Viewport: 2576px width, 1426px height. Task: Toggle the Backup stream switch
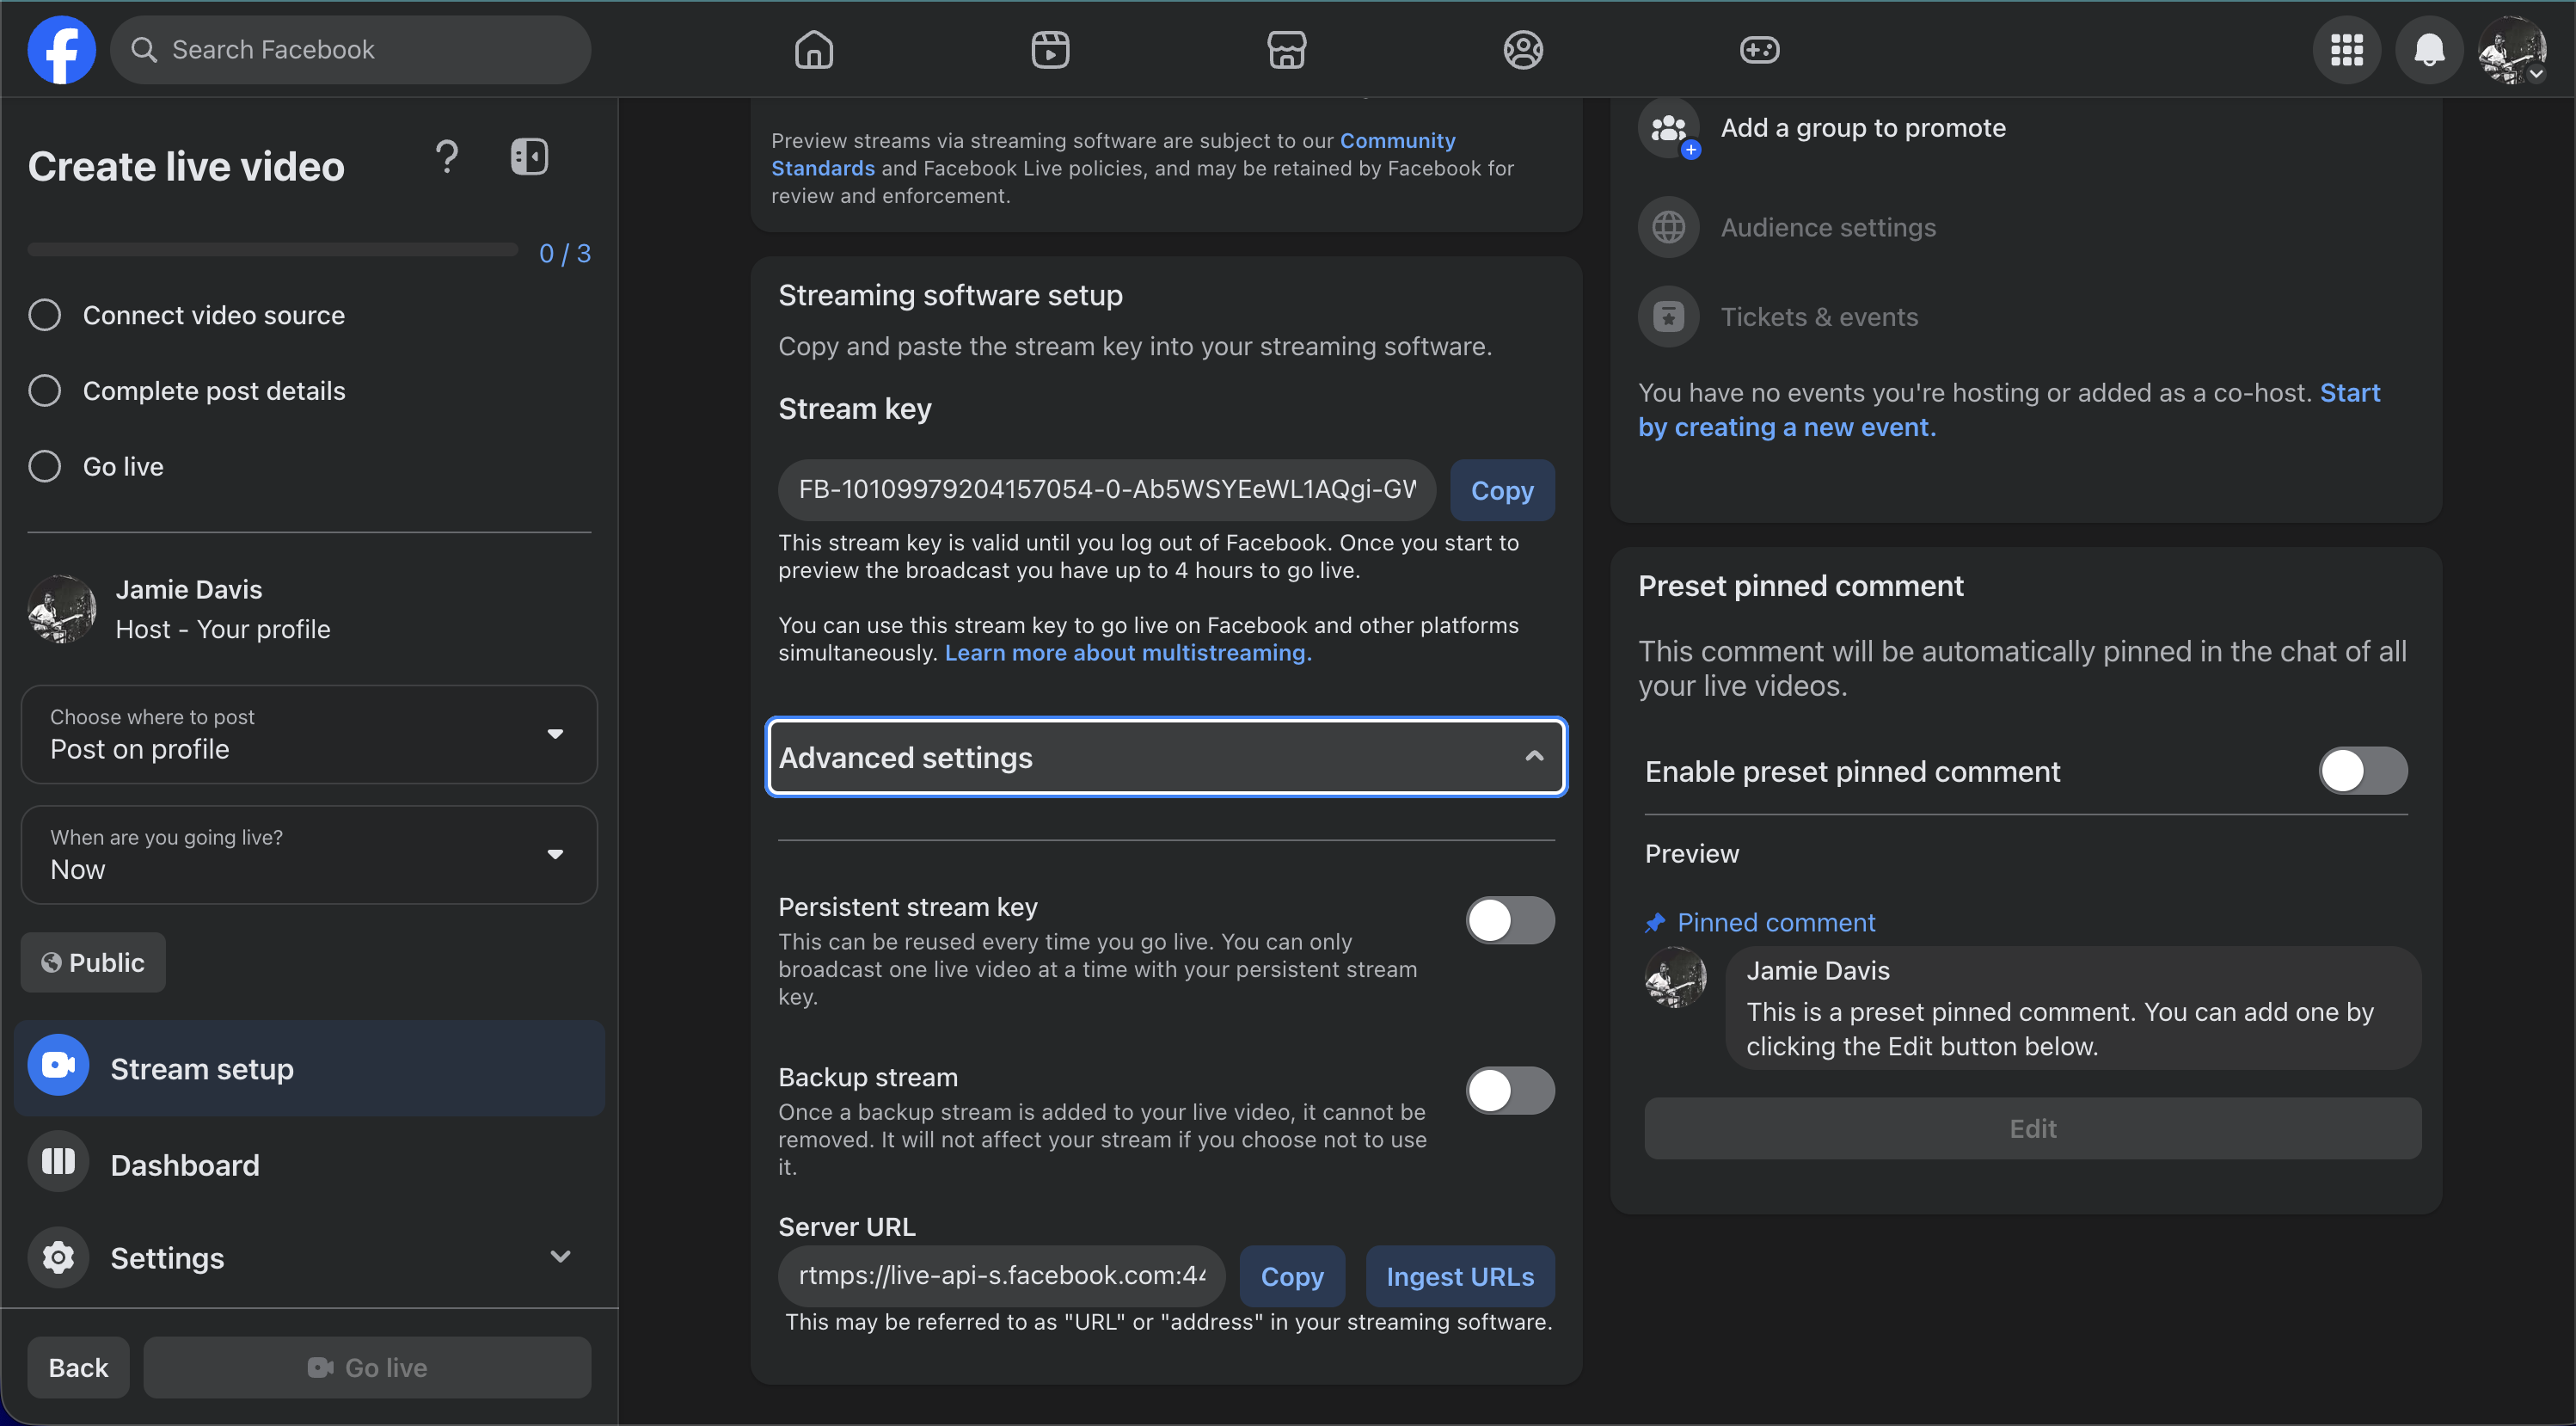click(x=1510, y=1090)
